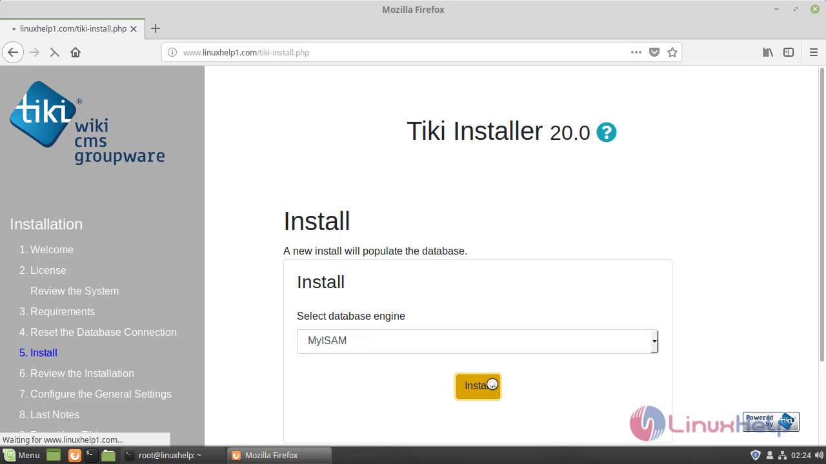This screenshot has width=826, height=464.
Task: Launch terminal from panel launcher
Action: (91, 455)
